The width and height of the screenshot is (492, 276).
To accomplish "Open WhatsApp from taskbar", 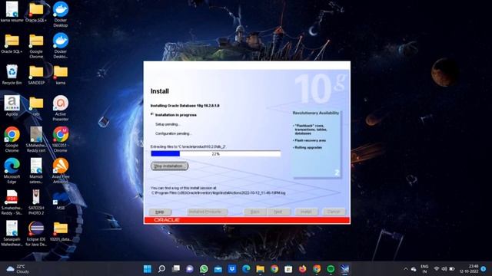I will (204, 269).
